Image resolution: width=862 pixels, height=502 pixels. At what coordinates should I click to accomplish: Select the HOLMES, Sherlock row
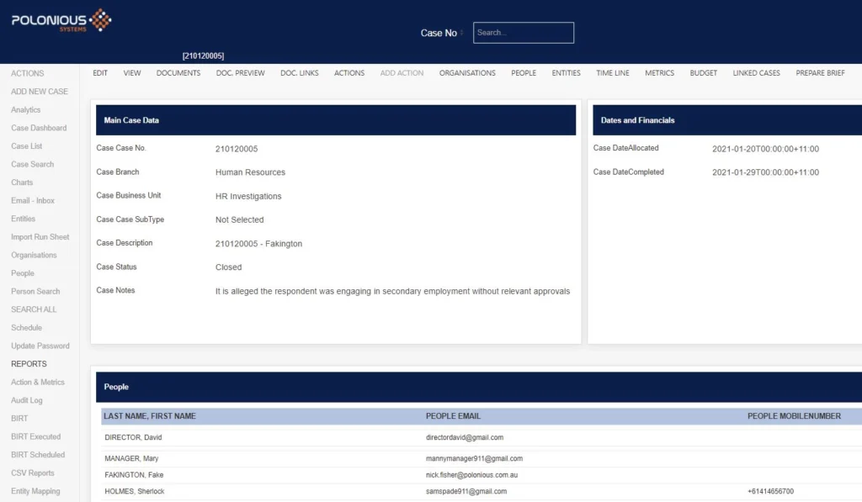[134, 491]
